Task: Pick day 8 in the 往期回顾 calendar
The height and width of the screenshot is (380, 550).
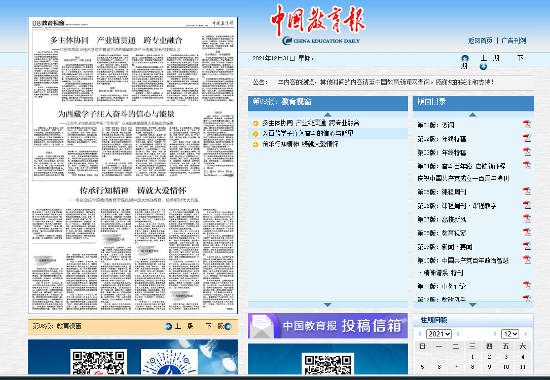Action: pyautogui.click(x=472, y=367)
